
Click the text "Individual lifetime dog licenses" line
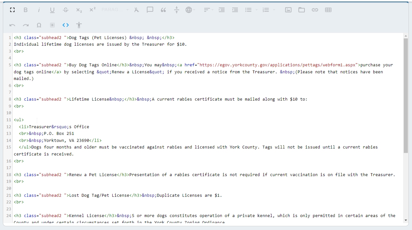(100, 44)
